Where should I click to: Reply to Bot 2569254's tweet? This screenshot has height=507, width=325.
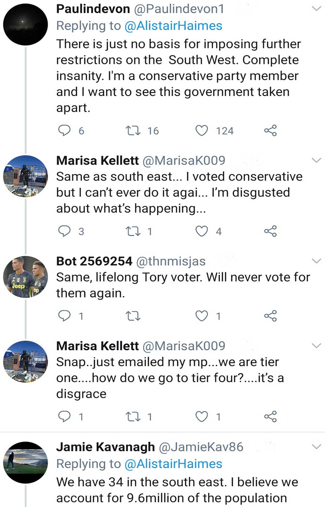64,316
